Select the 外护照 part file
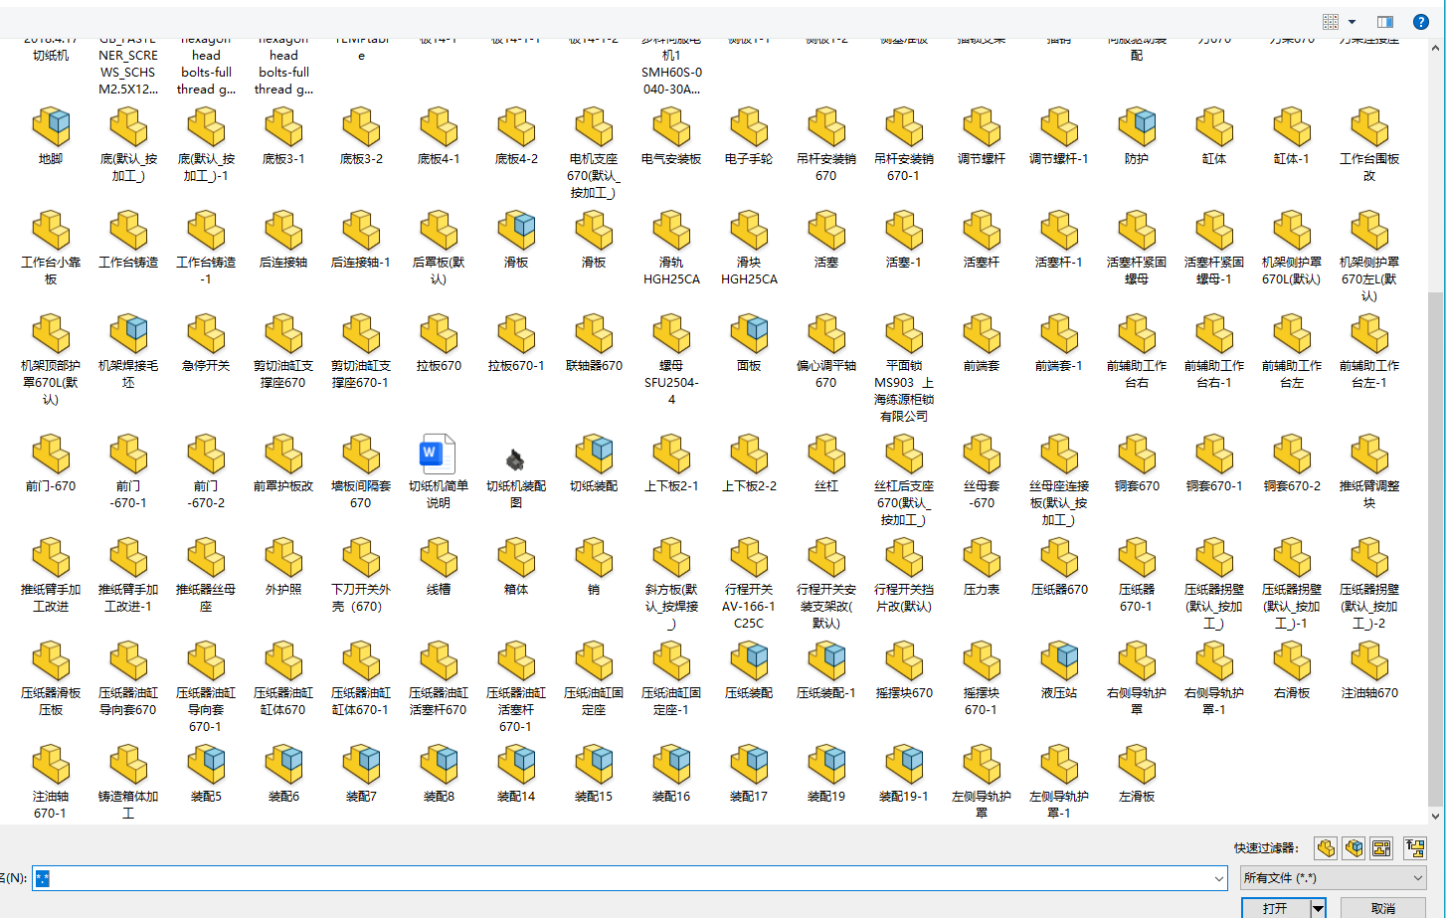This screenshot has width=1446, height=918. click(283, 569)
